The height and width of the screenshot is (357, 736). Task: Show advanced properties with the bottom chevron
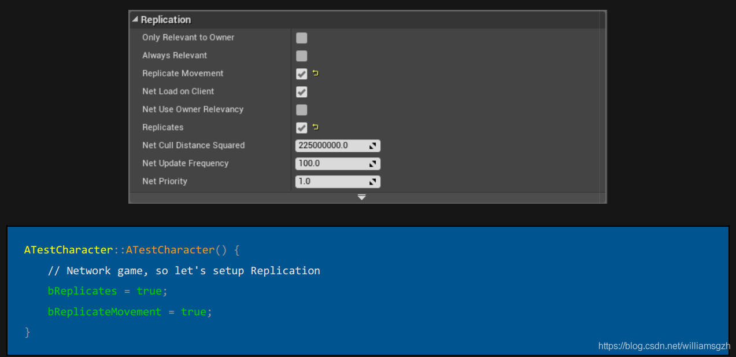[362, 197]
